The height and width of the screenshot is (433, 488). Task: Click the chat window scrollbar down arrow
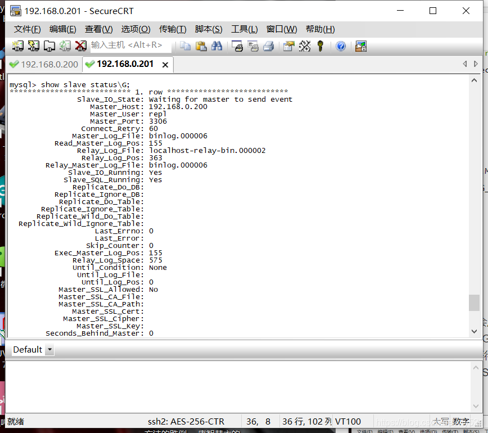pyautogui.click(x=476, y=406)
